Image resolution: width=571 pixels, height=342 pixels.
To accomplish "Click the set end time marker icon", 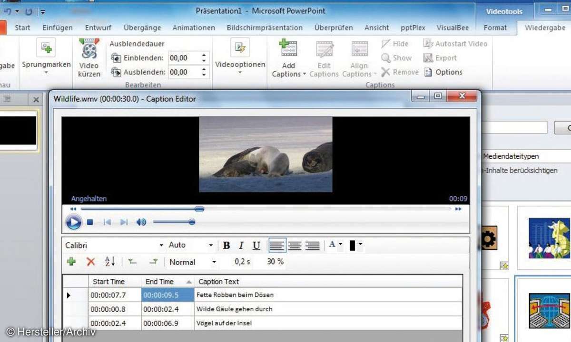I will click(x=154, y=262).
